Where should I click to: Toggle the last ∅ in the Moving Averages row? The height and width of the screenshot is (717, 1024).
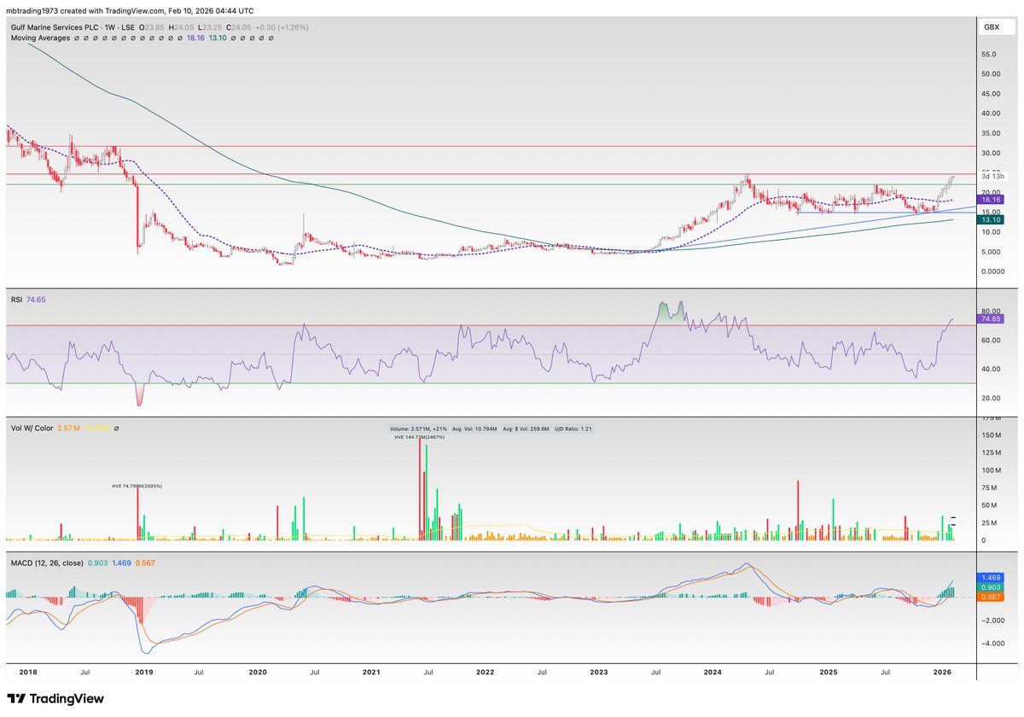[271, 38]
